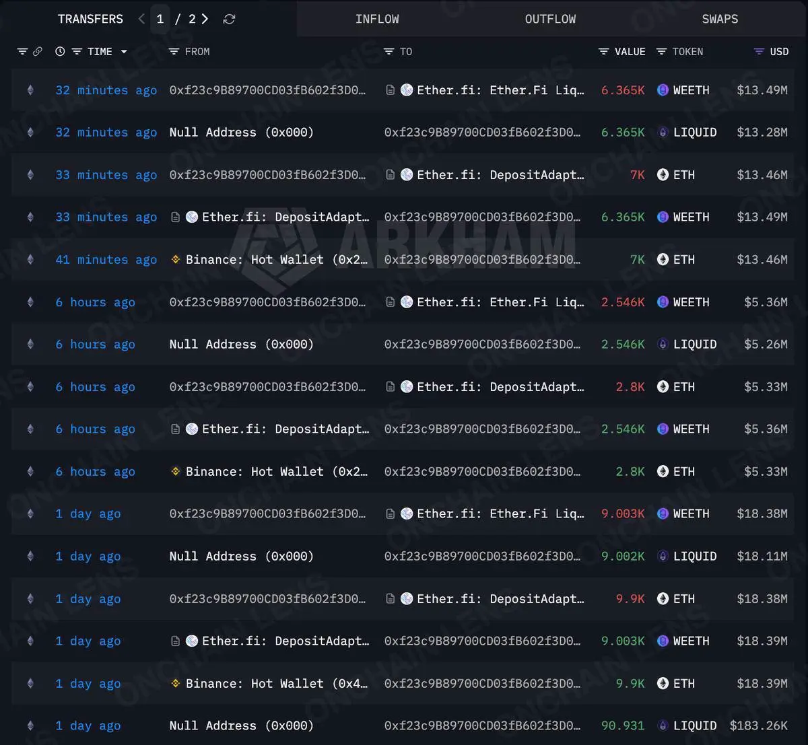The image size is (808, 745).
Task: Click the LIQUID icon in the $183.26K row
Action: (x=663, y=725)
